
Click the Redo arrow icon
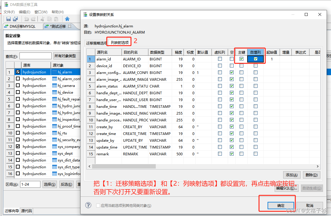[33, 19]
